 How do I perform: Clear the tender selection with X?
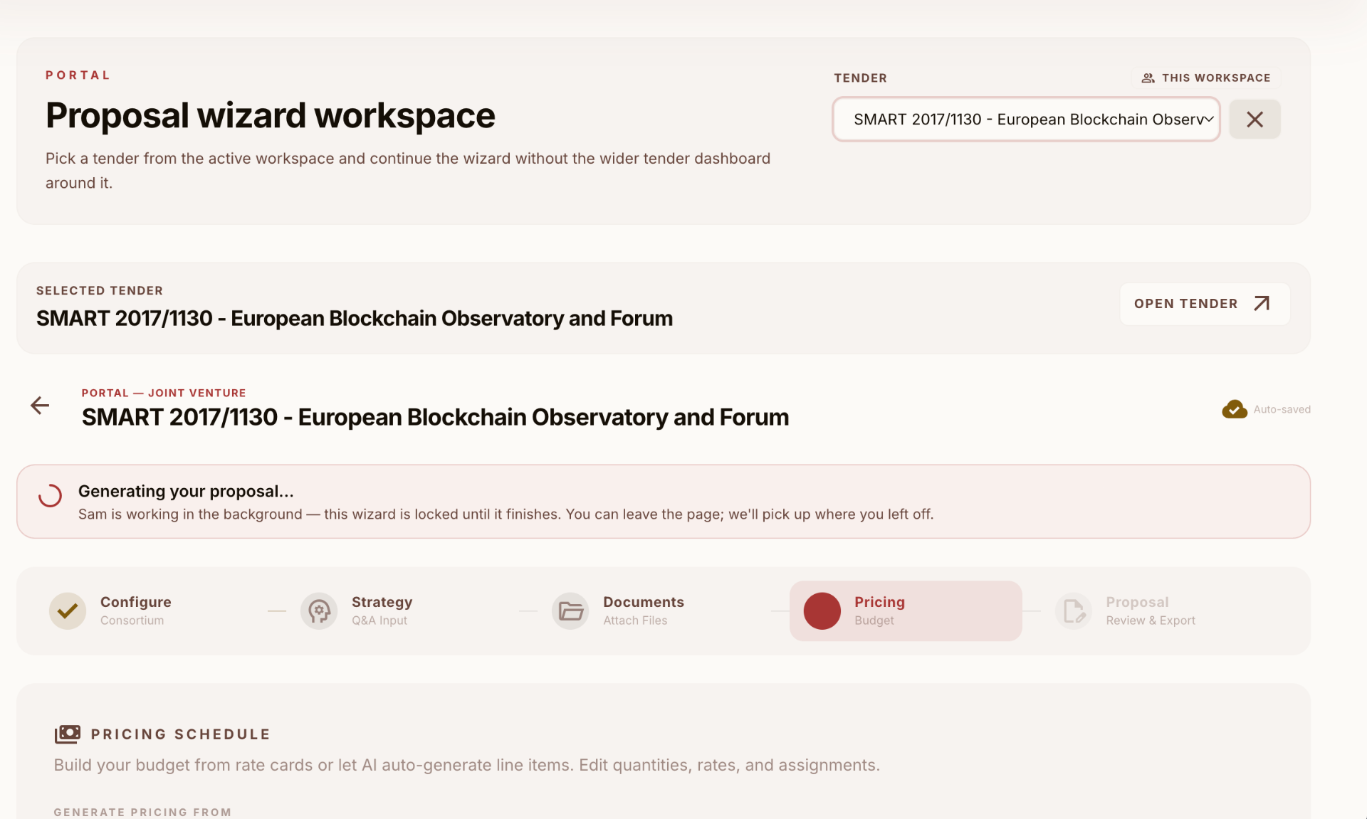click(1255, 120)
